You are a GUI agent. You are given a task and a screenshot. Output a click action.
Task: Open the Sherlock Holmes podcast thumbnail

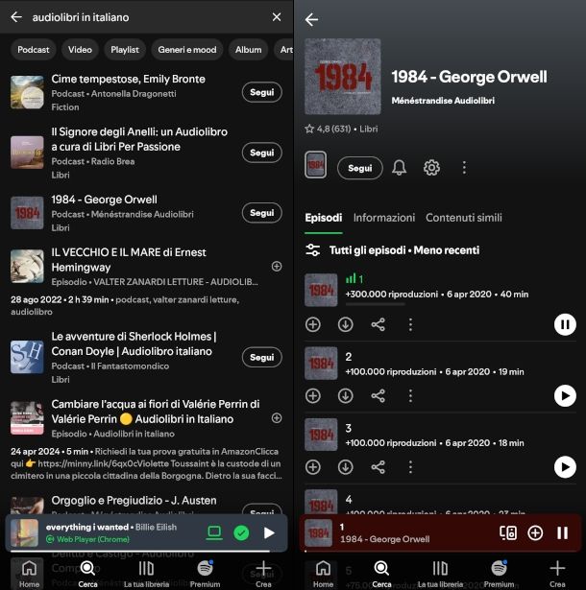27,357
